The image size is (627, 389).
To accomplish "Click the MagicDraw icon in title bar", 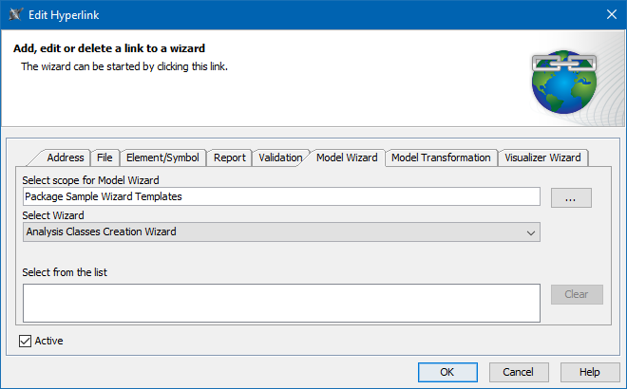I will [16, 13].
